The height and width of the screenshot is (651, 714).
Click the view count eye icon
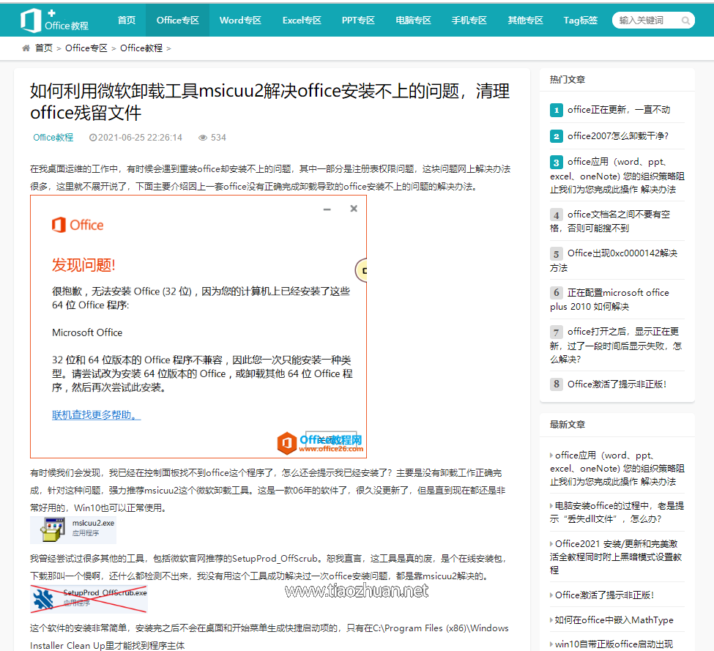coord(203,138)
